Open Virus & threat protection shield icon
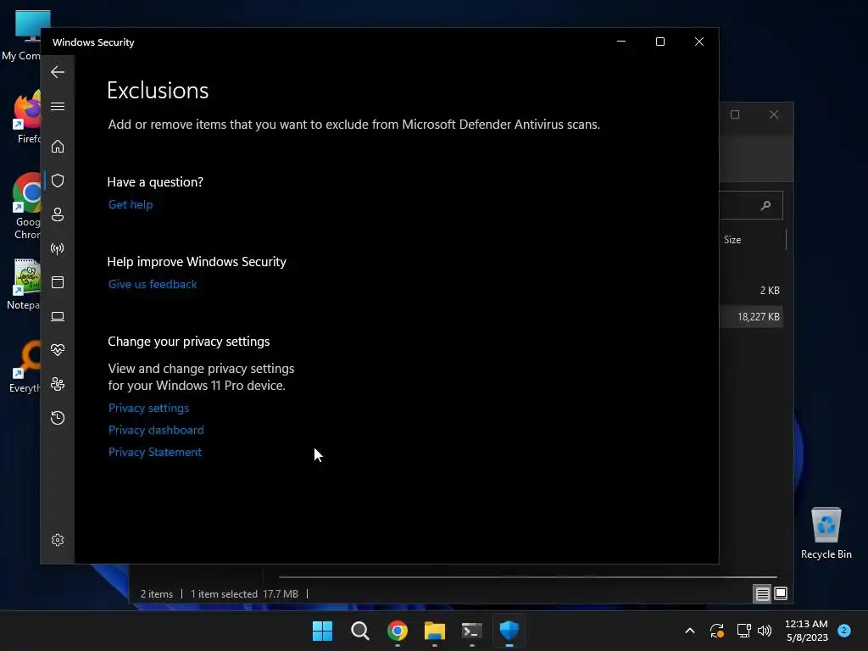 (58, 181)
